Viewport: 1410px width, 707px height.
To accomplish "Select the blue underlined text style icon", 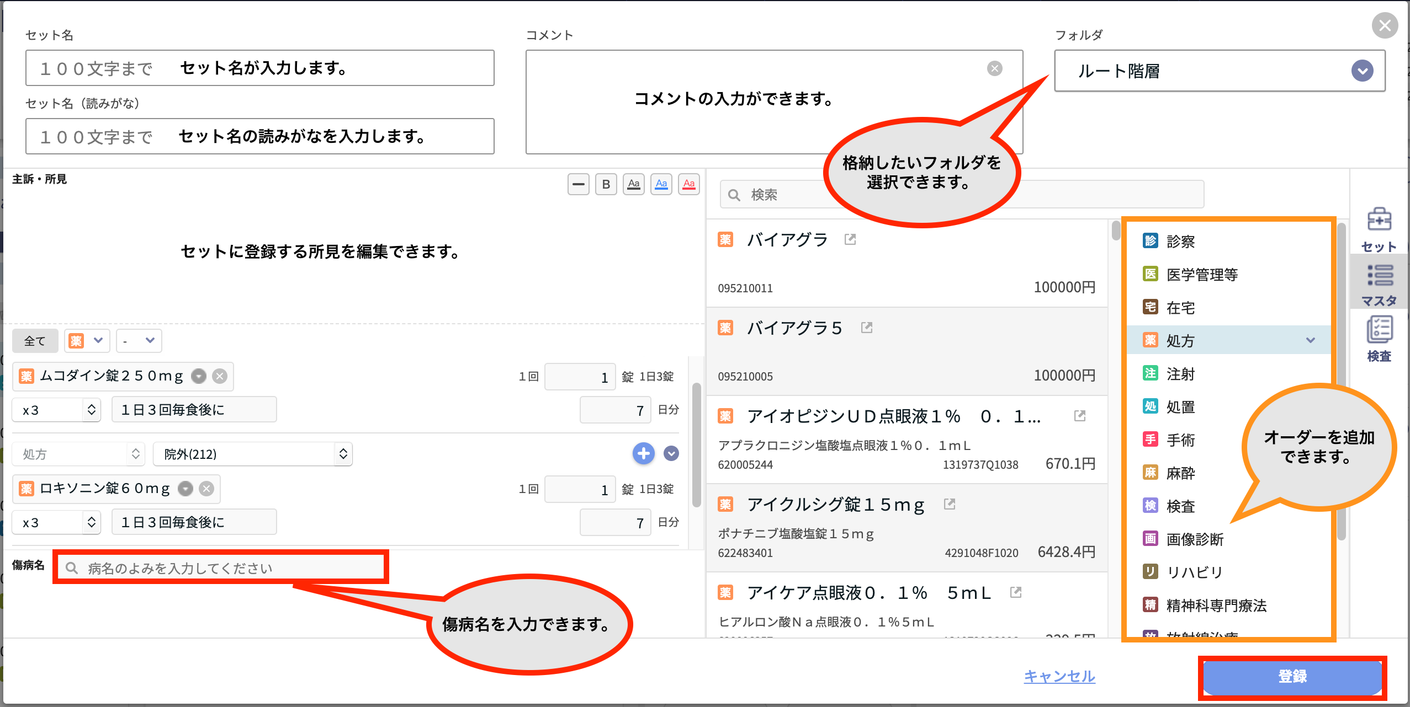I will coord(661,184).
